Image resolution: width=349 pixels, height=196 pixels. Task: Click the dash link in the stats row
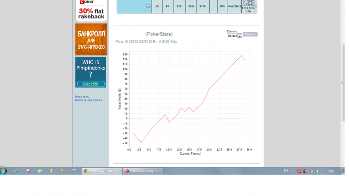(x=214, y=6)
